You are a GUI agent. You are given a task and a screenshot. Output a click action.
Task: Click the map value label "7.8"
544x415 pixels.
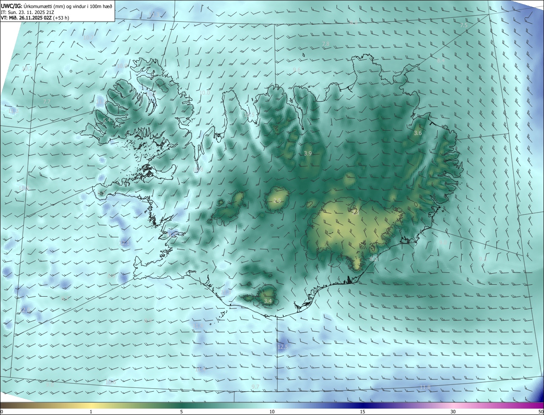pos(326,44)
